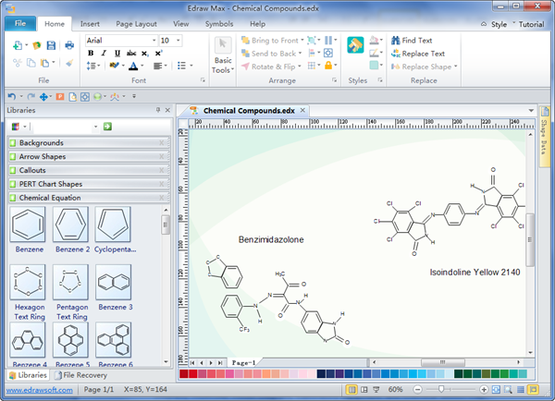Pick the Benzene shape from library
This screenshot has width=555, height=401.
tap(28, 225)
